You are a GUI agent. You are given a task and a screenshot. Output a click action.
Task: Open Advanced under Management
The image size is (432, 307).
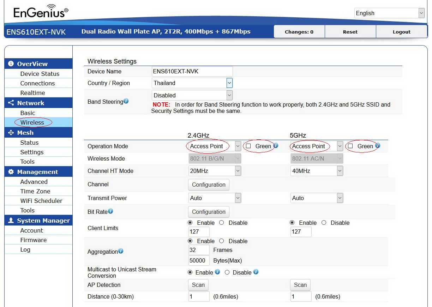tap(34, 182)
